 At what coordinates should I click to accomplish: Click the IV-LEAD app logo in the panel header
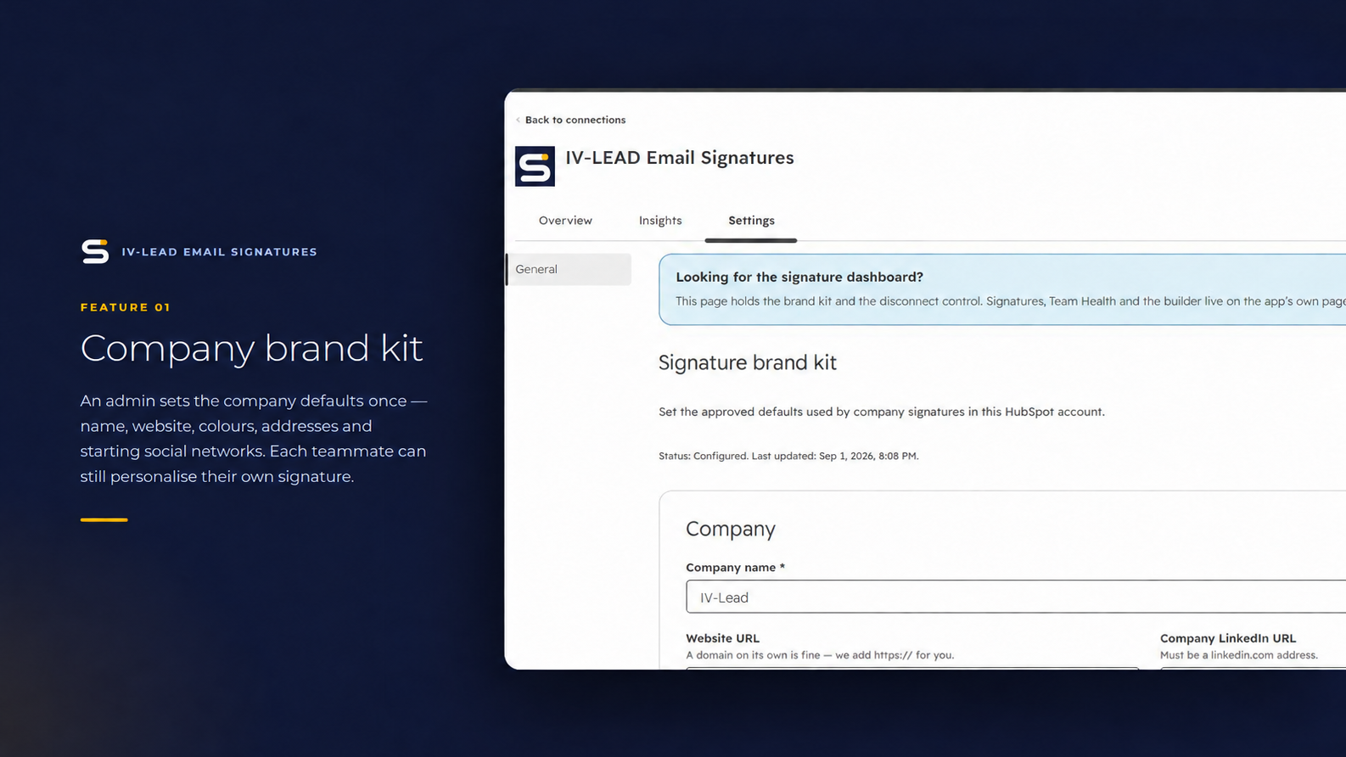(535, 166)
